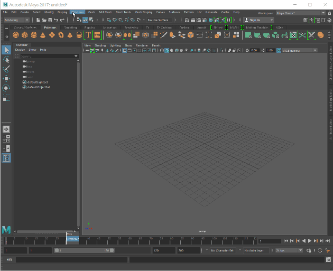
Task: Open the 24 fps frame rate dropdown
Action: click(x=289, y=250)
